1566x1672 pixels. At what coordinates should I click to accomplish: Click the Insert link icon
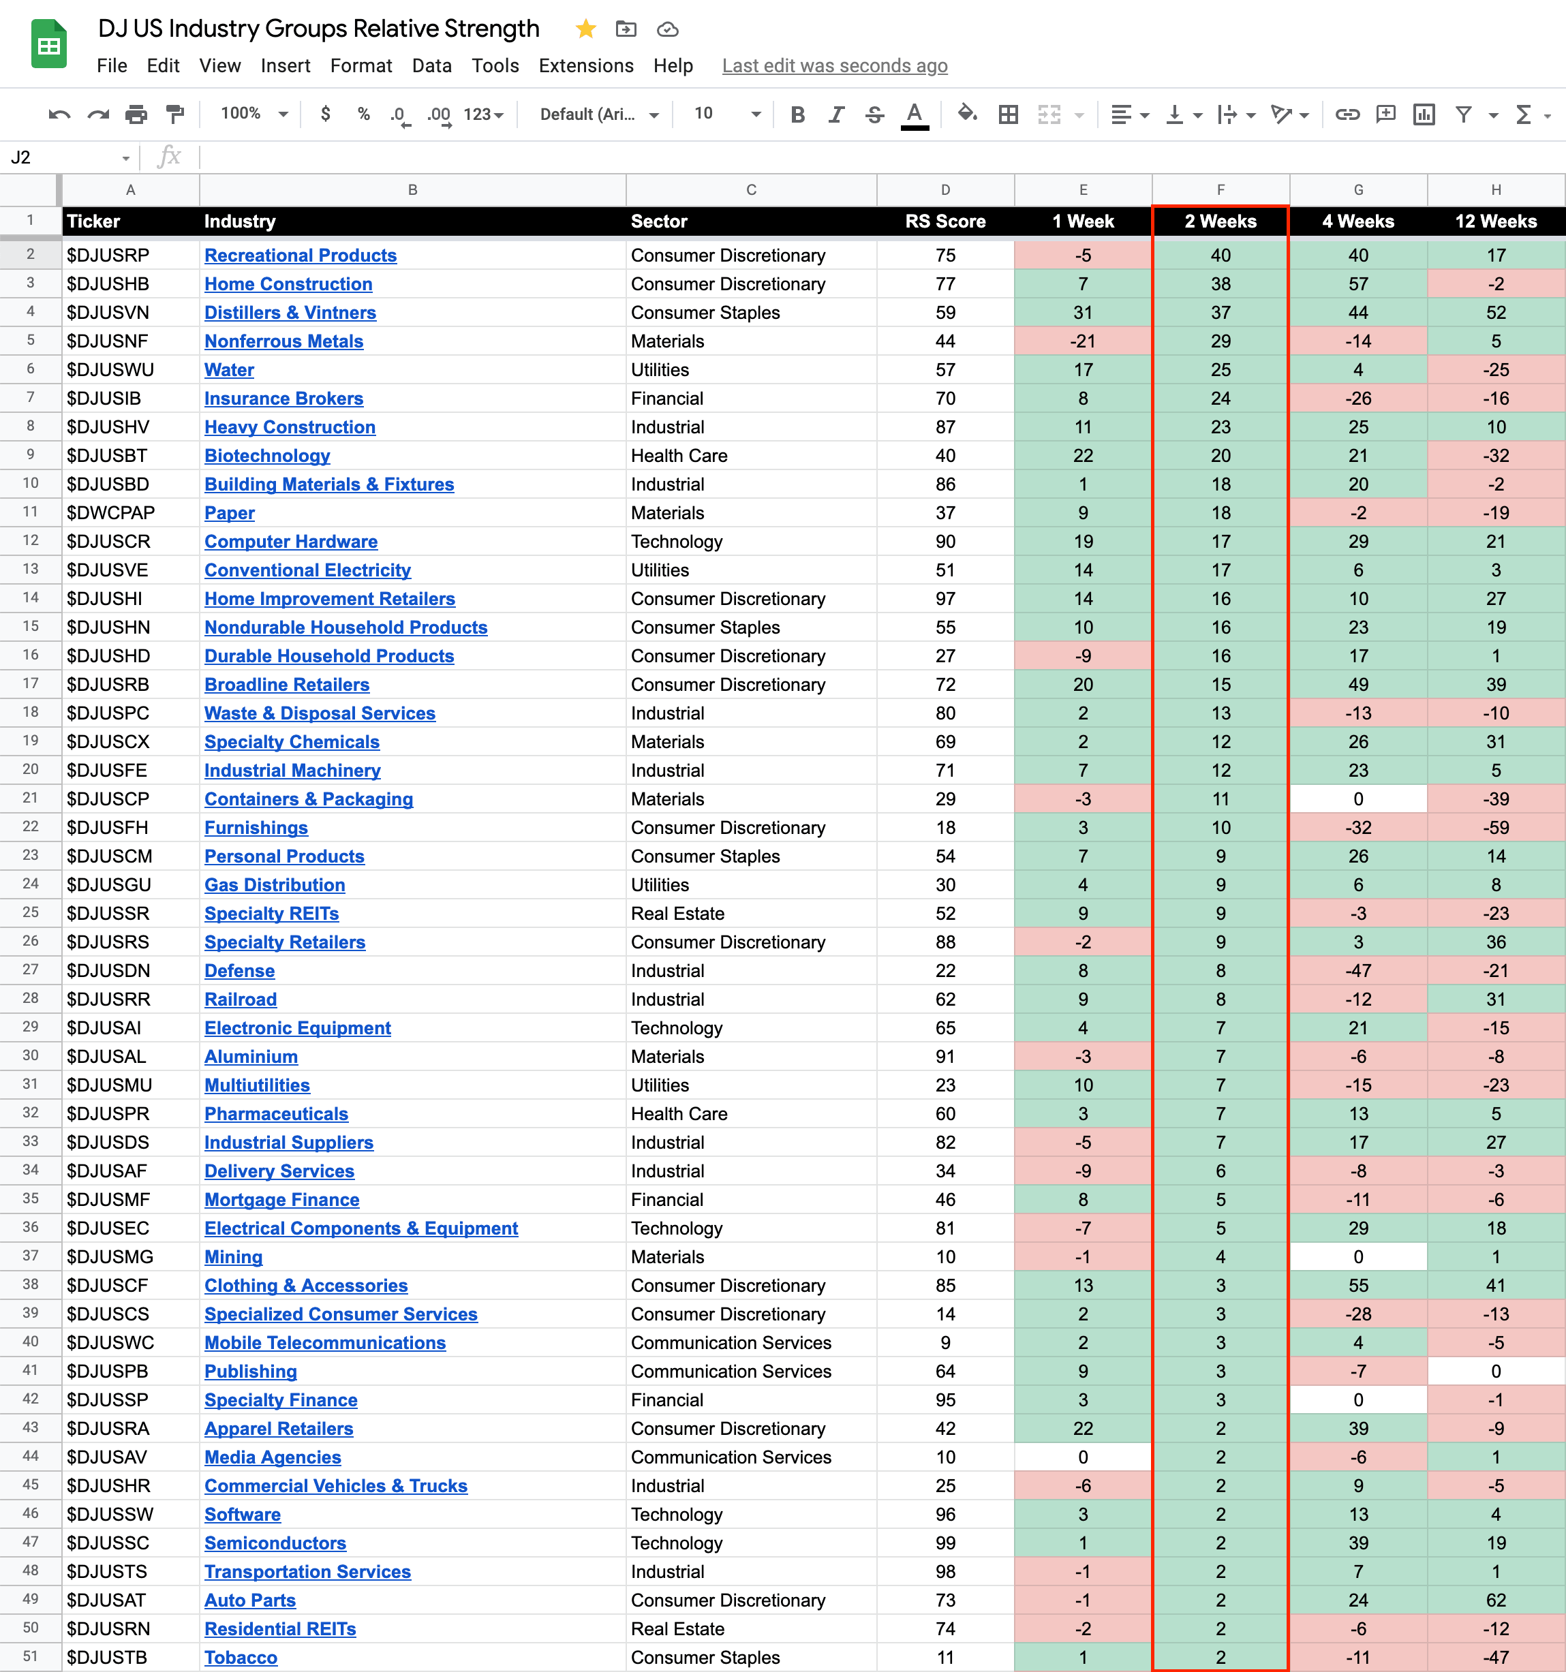click(1347, 114)
